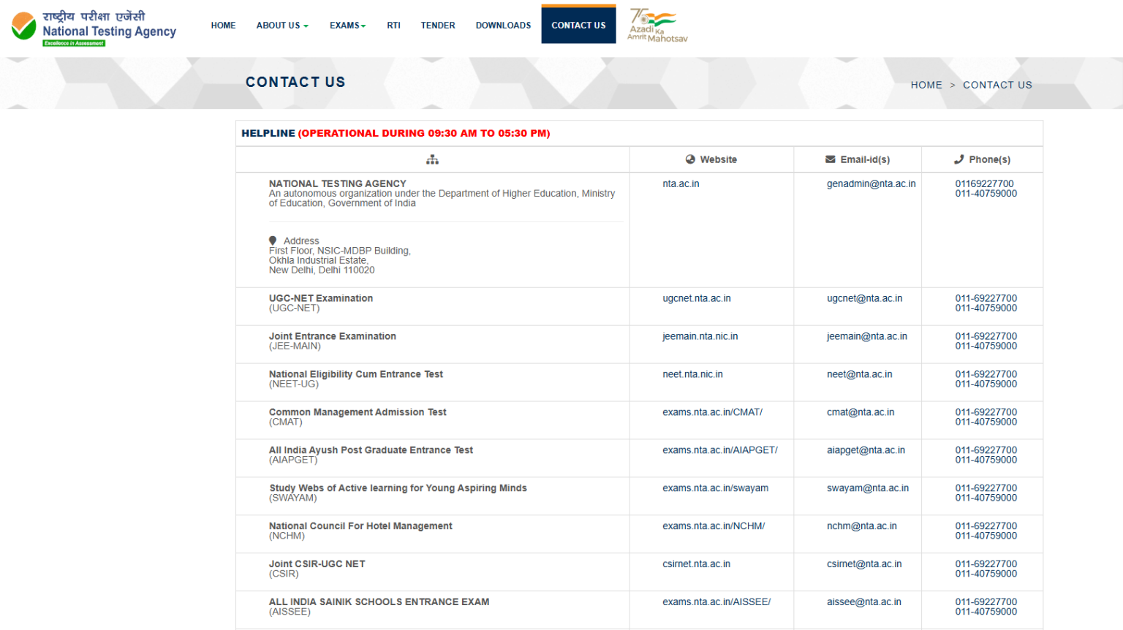Viewport: 1123px width, 630px height.
Task: Click the phone icon in the Phone(s) header
Action: click(959, 159)
